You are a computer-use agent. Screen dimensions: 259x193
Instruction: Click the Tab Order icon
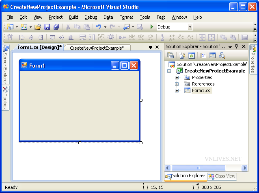244,37
